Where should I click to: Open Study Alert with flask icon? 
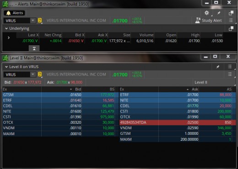click(208, 21)
